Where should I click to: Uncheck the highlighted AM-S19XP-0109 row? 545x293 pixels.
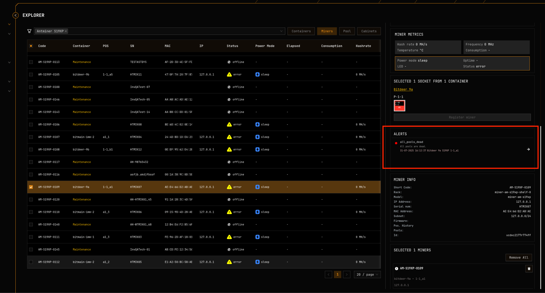(31, 187)
